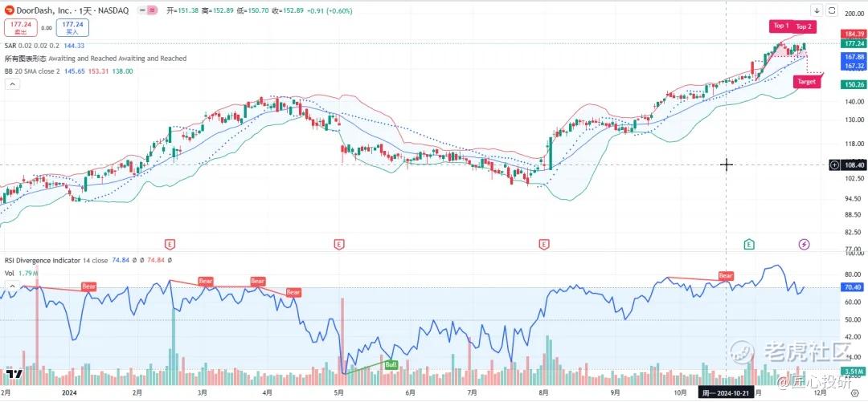The image size is (868, 402).
Task: Open the red earnings E marker near 3月
Action: tap(170, 244)
